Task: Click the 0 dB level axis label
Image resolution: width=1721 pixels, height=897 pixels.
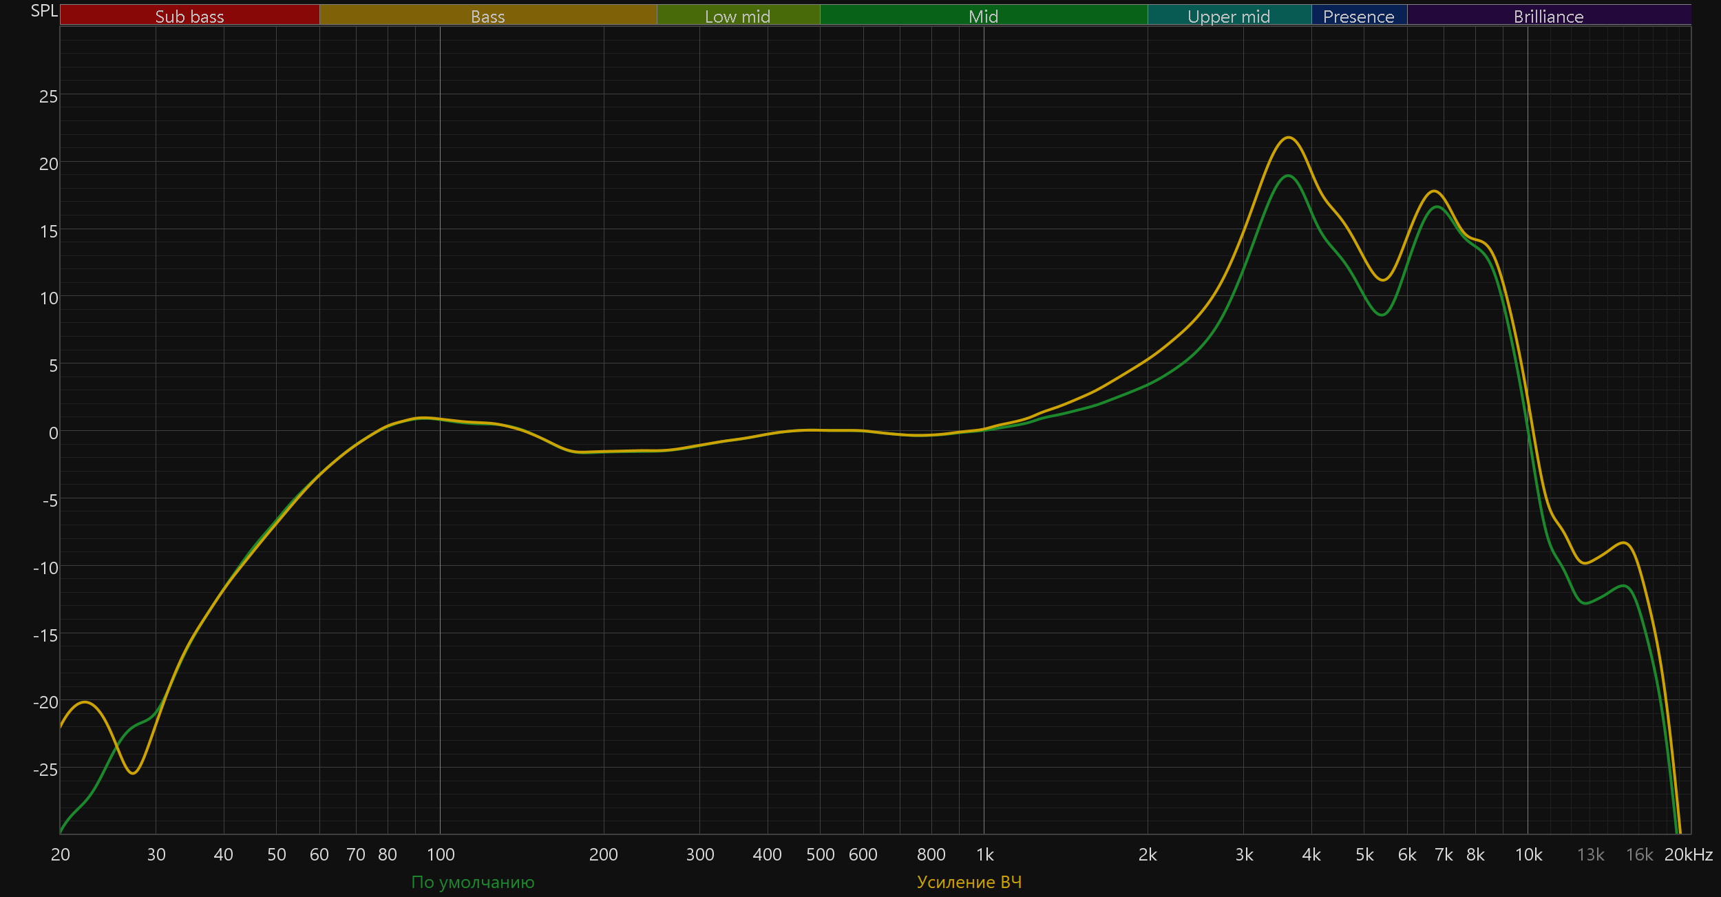Action: pyautogui.click(x=53, y=433)
